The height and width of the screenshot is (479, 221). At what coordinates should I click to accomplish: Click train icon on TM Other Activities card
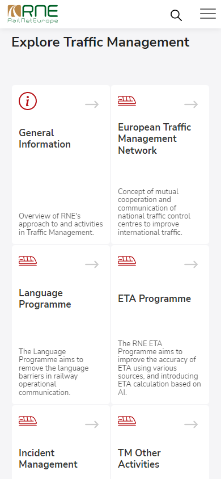[127, 421]
